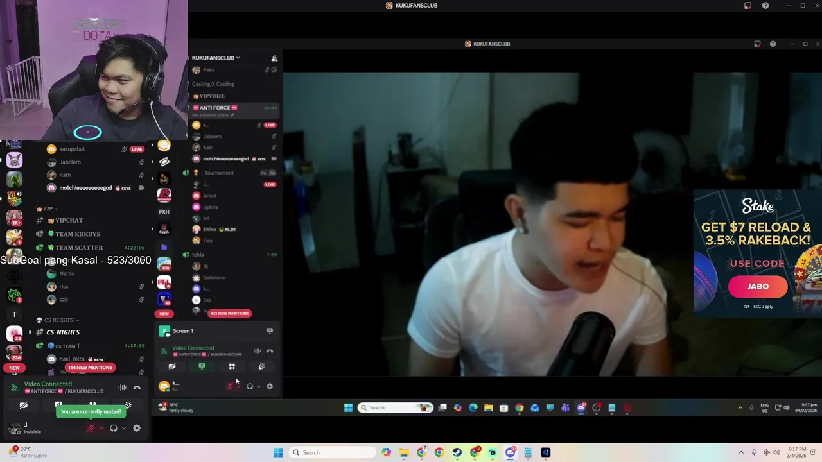This screenshot has height=462, width=822.
Task: Open Windows Start on outer taskbar
Action: point(278,452)
